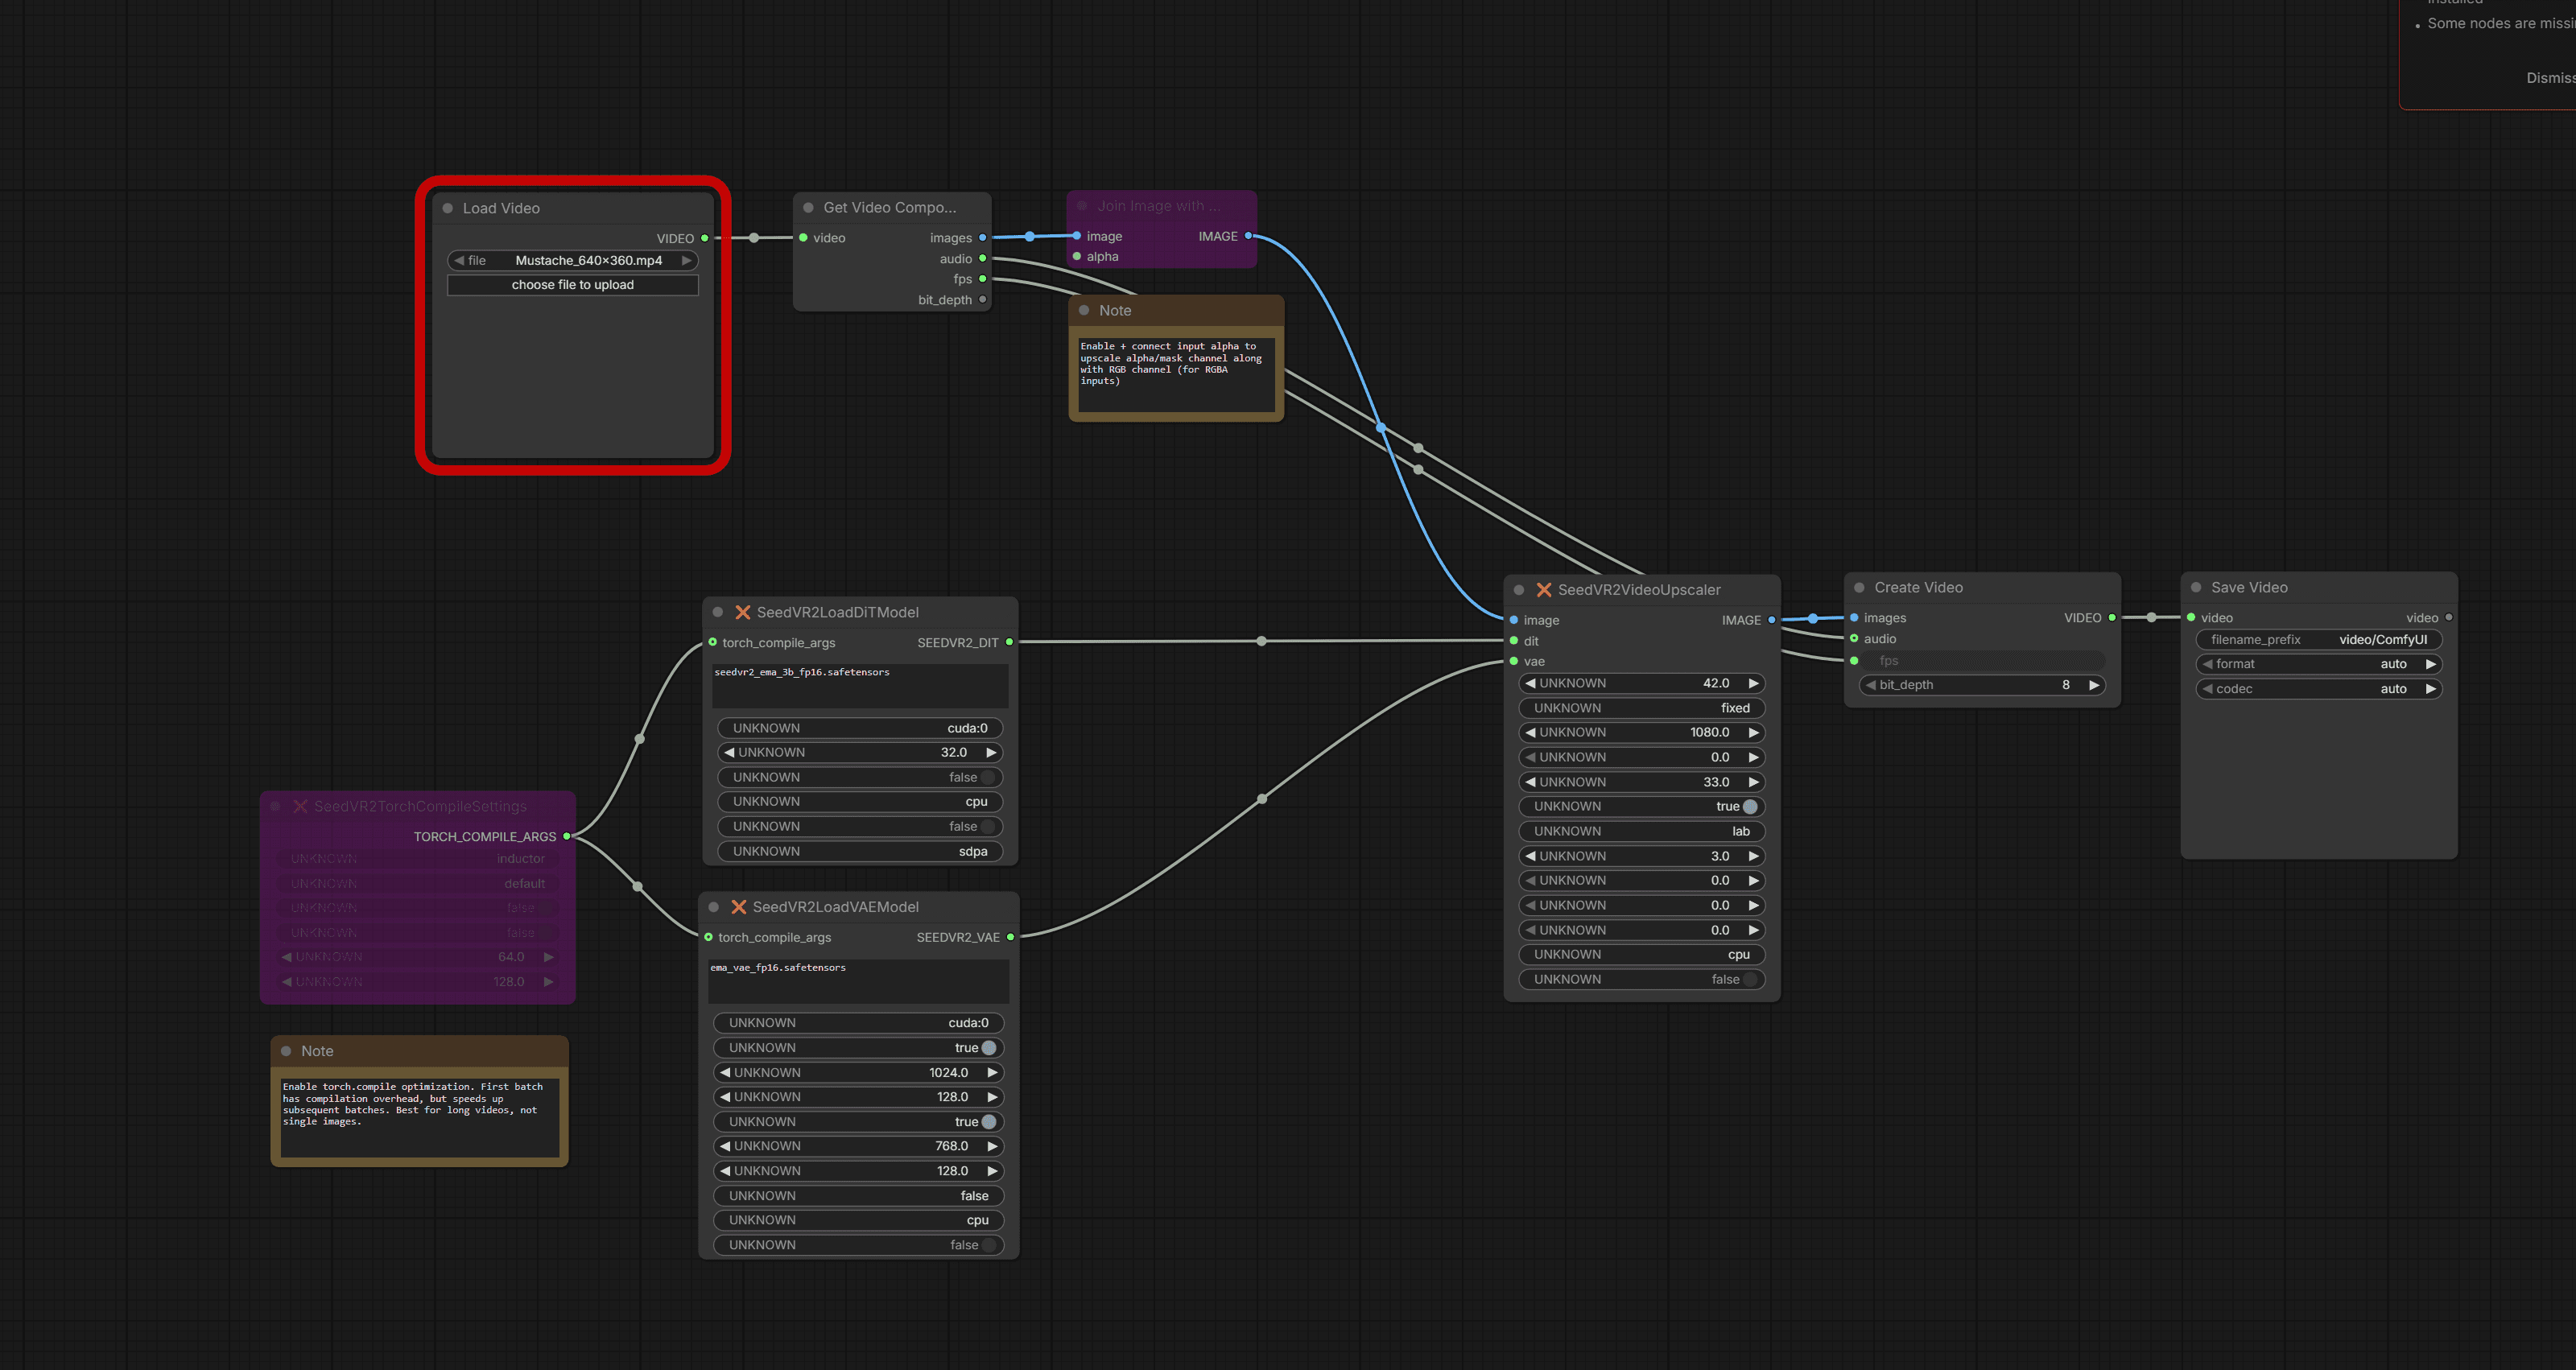The height and width of the screenshot is (1370, 2576).
Task: Dismiss the missing nodes notification
Action: click(x=2550, y=78)
